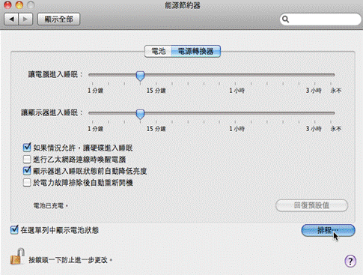Open the 排程… schedule button

click(x=328, y=230)
